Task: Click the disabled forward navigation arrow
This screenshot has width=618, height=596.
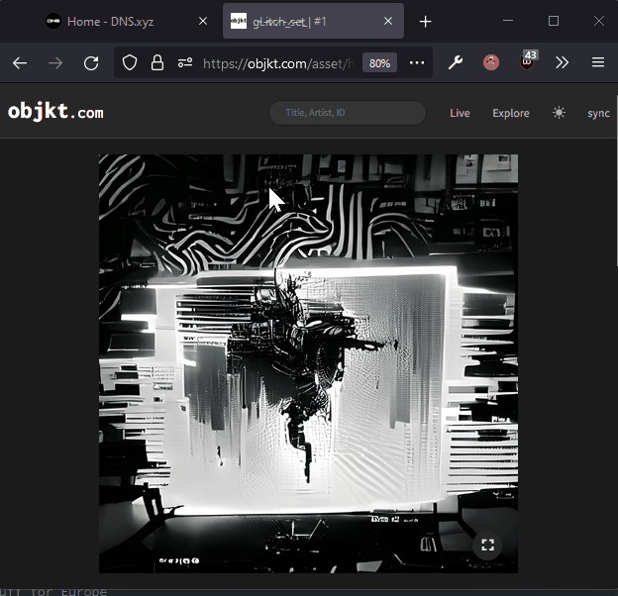Action: [x=55, y=63]
